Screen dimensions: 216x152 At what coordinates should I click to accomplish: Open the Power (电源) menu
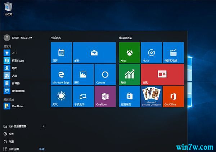tap(9, 142)
